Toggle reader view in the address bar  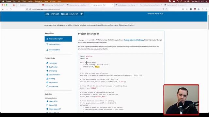point(163,9)
